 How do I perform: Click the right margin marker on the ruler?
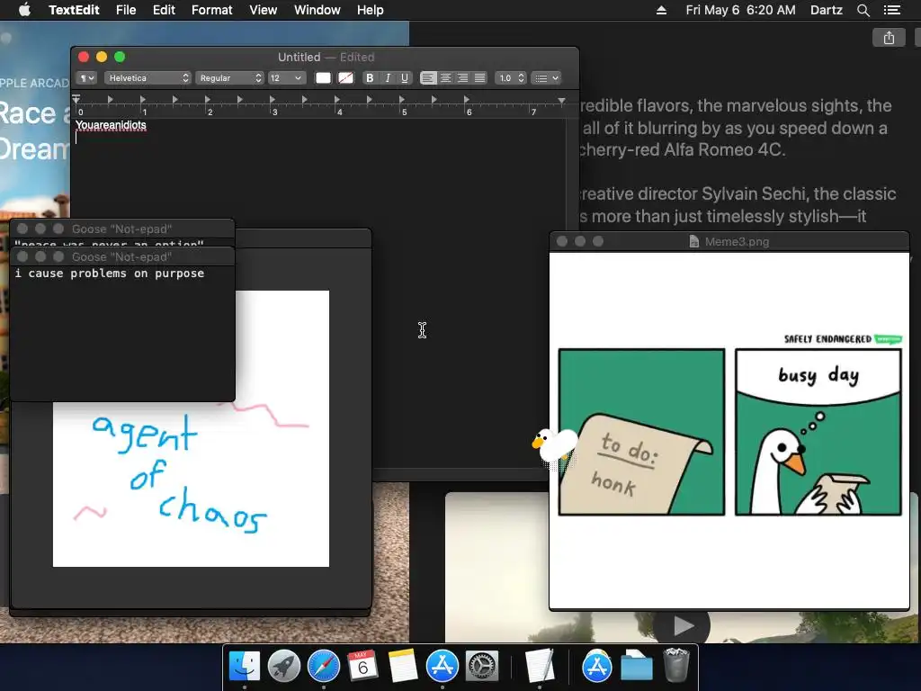561,101
